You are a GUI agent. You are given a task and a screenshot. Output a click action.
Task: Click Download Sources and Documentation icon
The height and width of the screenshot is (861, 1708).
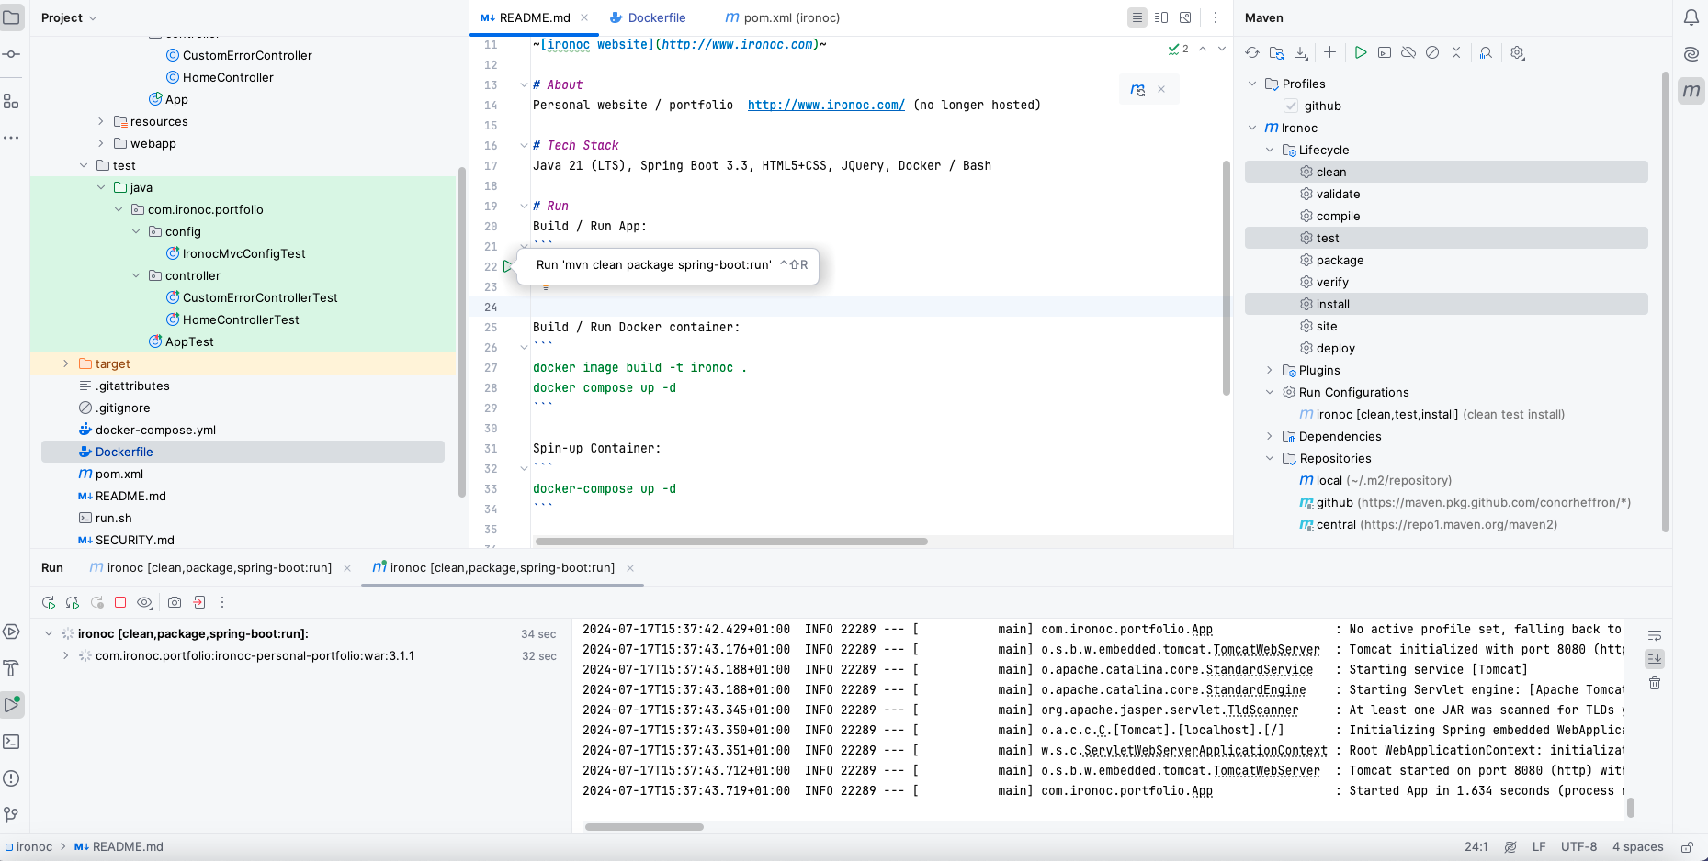click(x=1301, y=53)
